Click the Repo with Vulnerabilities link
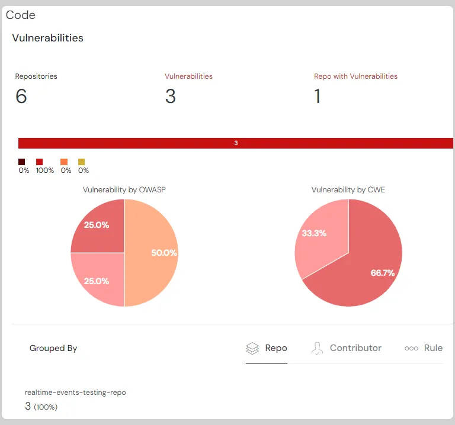455x425 pixels. click(355, 76)
